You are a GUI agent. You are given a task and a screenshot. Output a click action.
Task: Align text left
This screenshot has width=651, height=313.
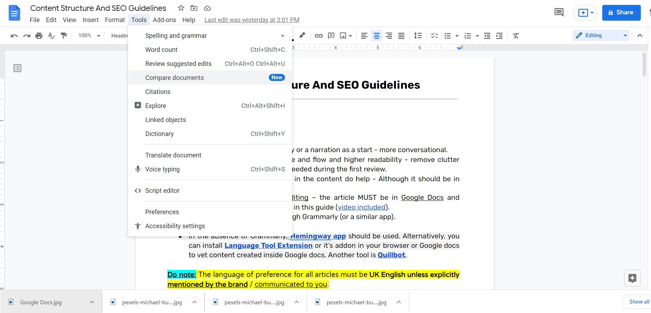[364, 36]
